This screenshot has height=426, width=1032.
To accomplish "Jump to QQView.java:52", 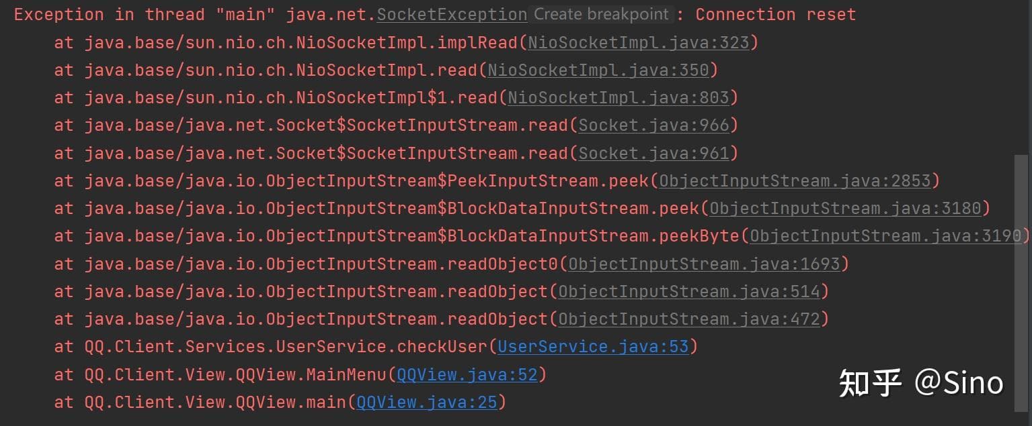I will point(467,375).
